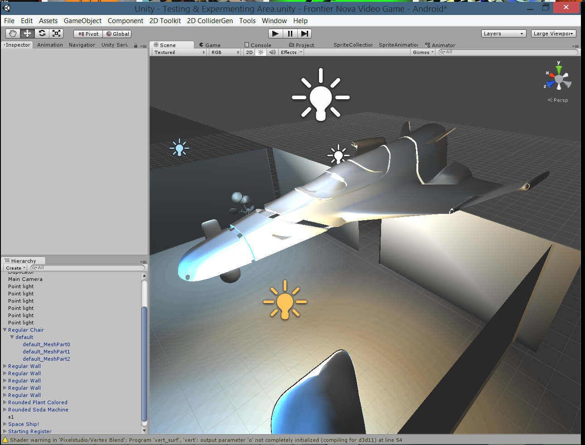Switch to the Animator tab
This screenshot has width=585, height=445.
point(440,45)
